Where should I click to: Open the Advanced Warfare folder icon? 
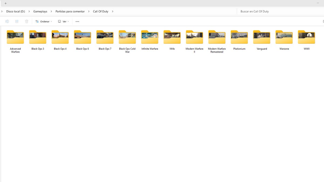15,37
